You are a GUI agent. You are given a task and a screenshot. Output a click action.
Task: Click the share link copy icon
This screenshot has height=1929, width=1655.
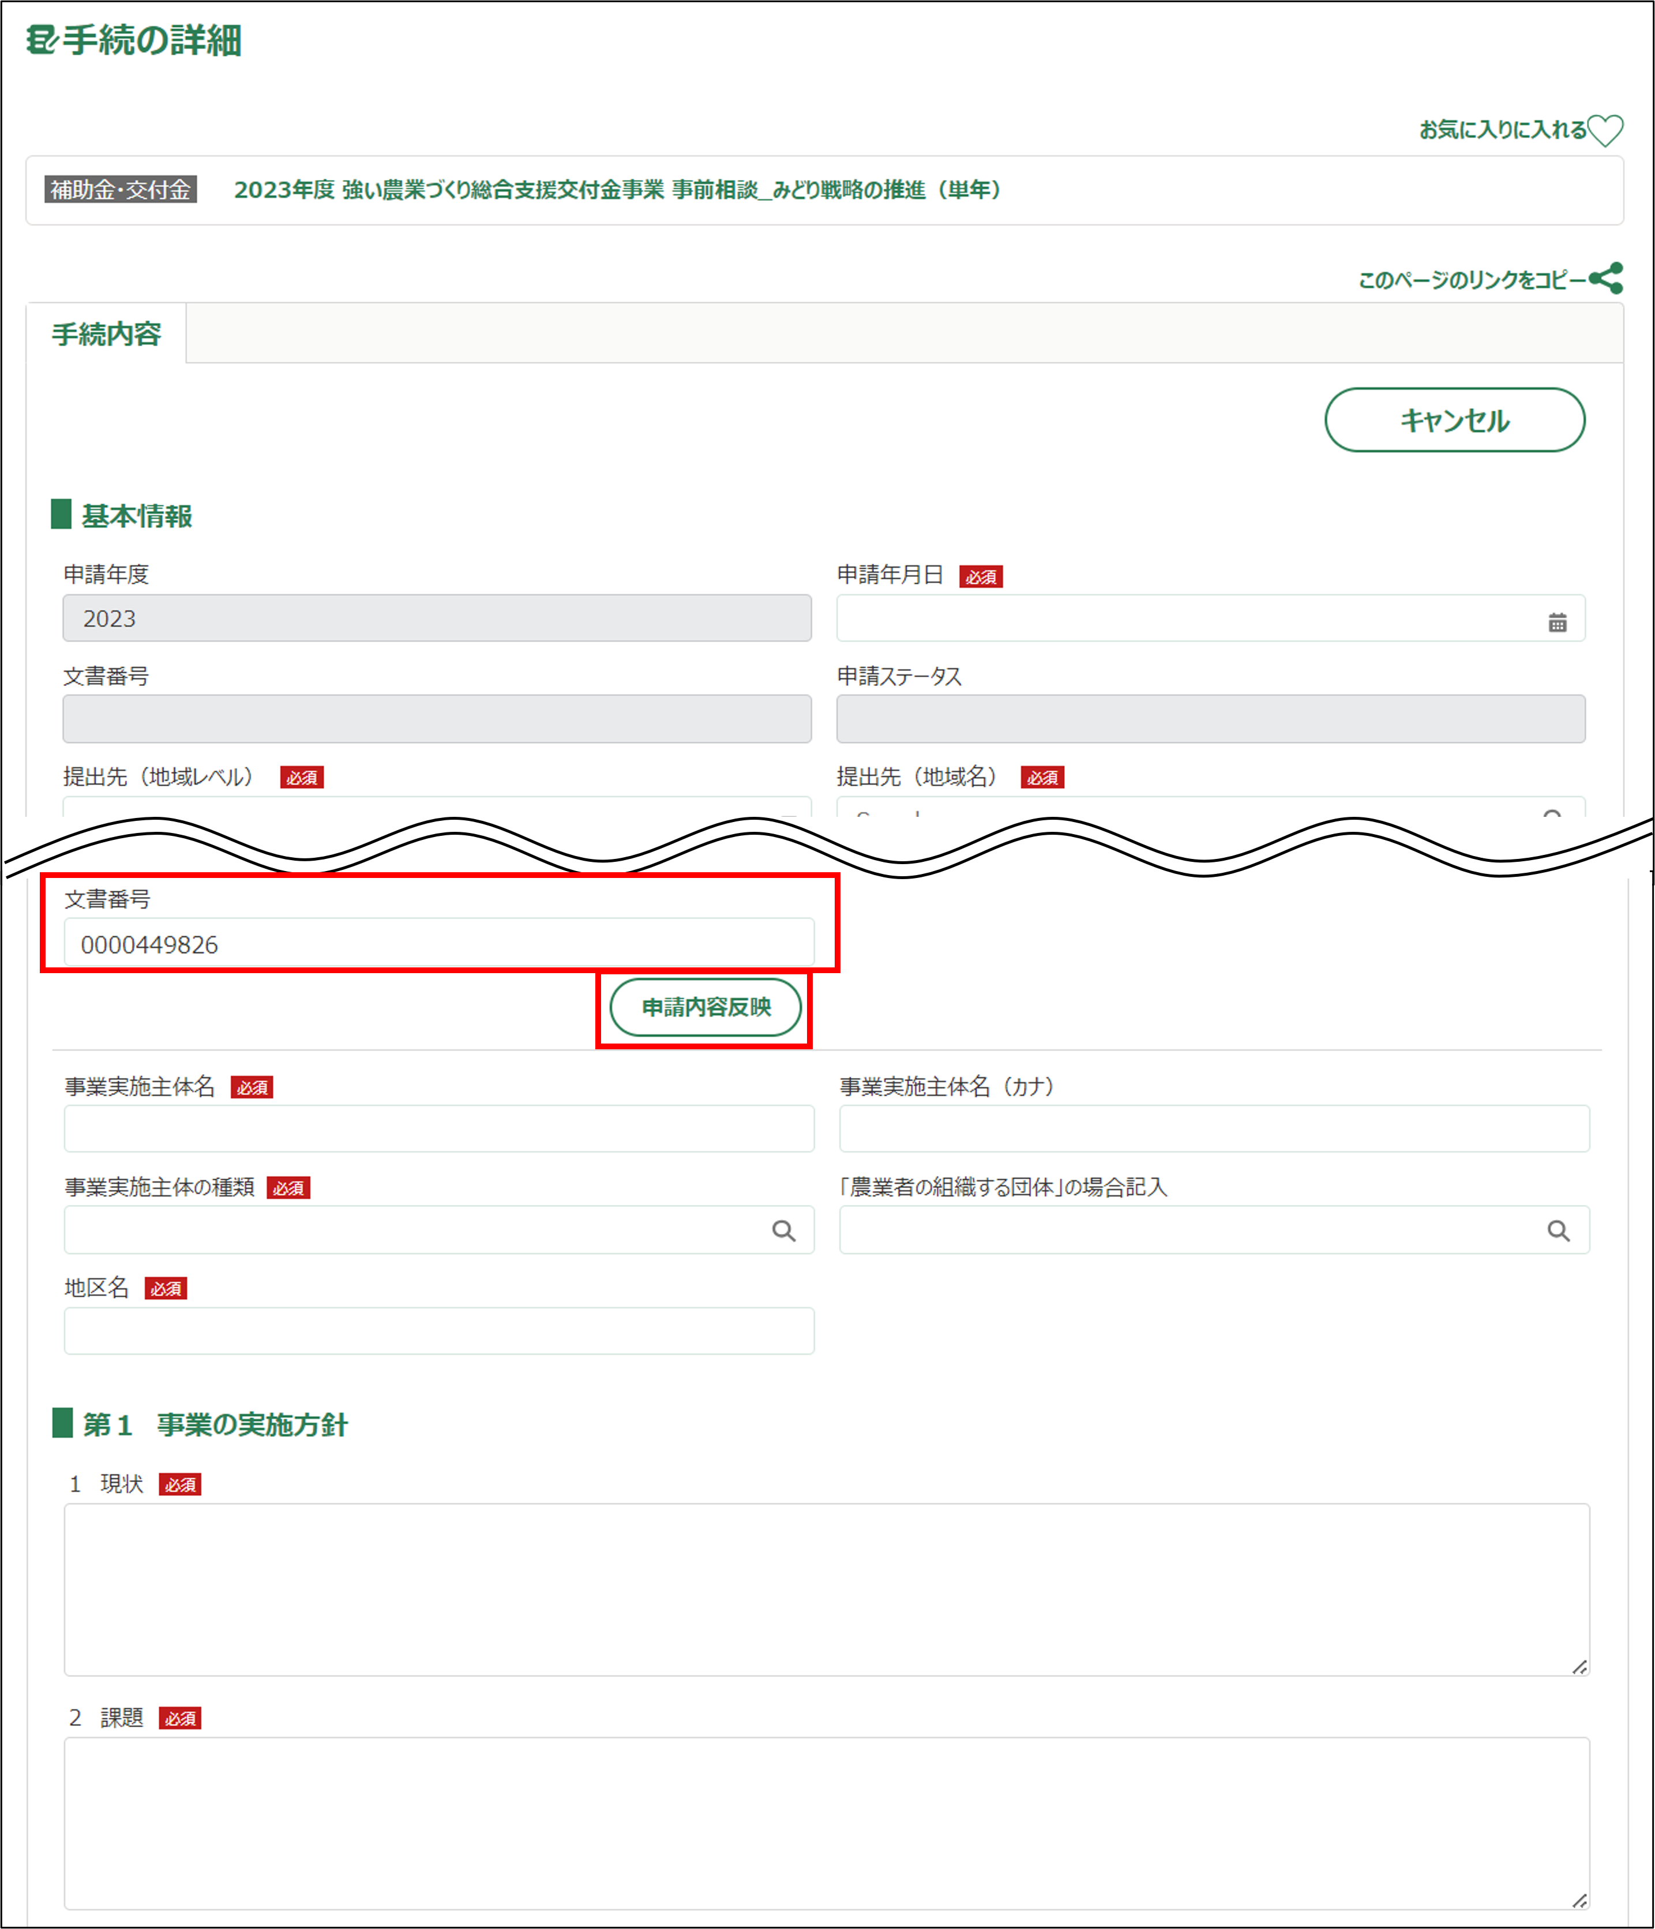[1605, 279]
